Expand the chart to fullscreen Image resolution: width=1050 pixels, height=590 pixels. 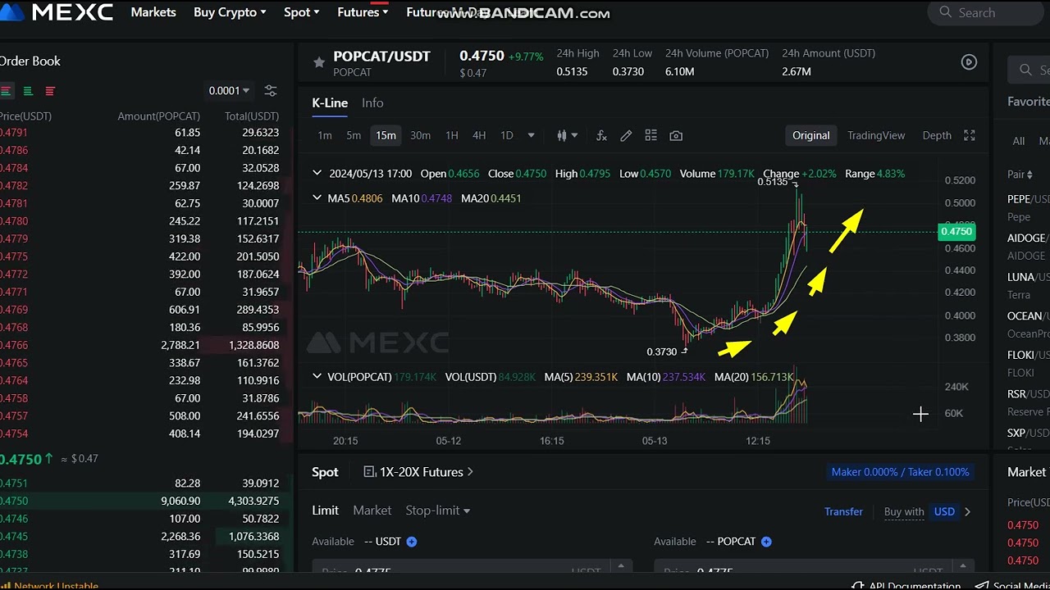(970, 135)
